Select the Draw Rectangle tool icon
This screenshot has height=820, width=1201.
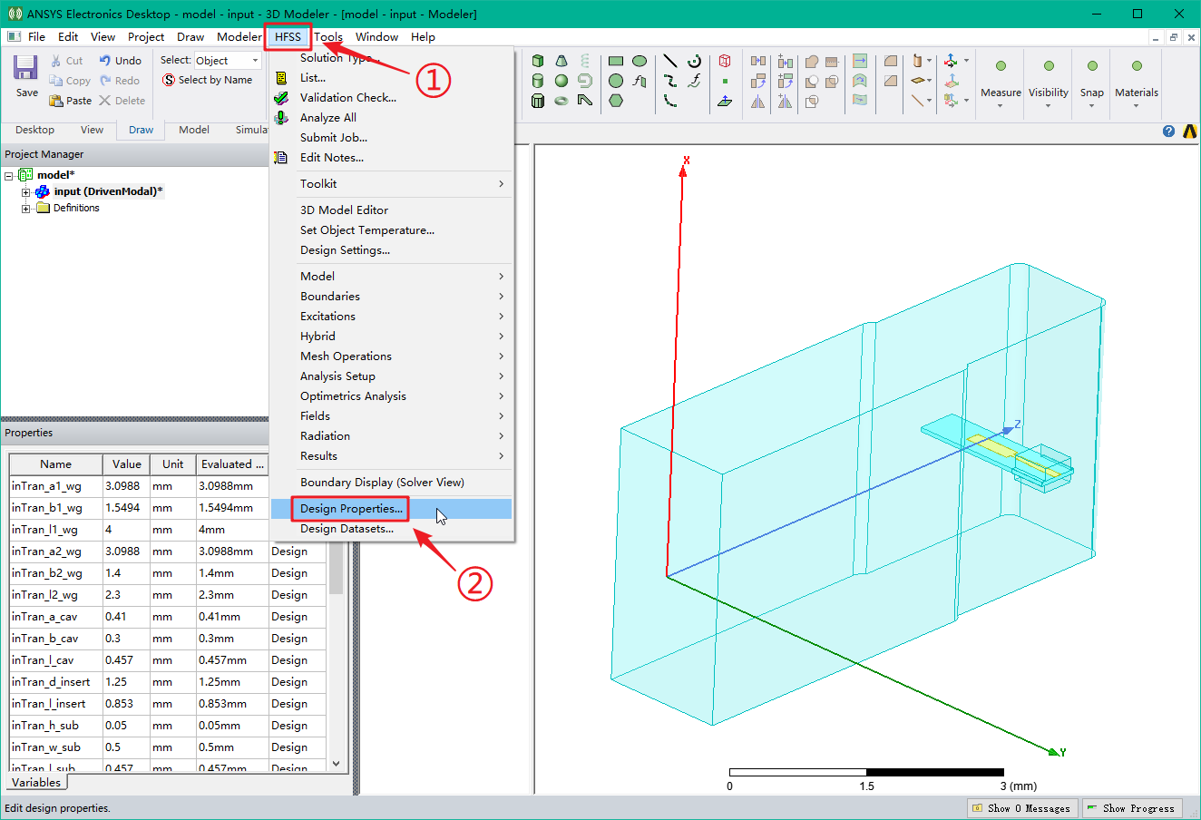(616, 61)
